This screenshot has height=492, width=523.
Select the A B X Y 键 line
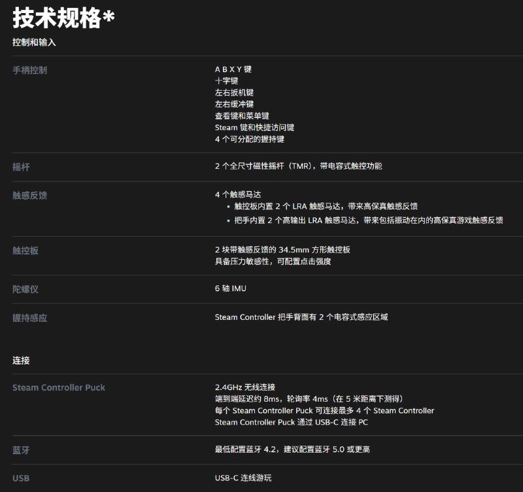click(x=233, y=69)
